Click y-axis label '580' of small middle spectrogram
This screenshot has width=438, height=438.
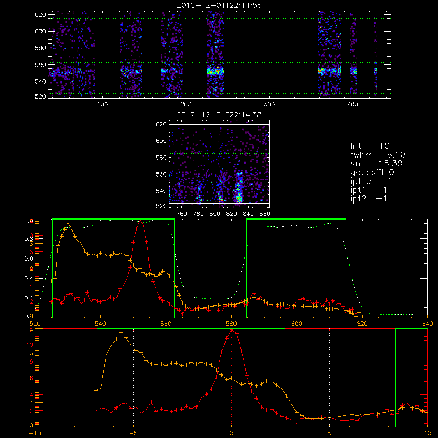(x=161, y=158)
